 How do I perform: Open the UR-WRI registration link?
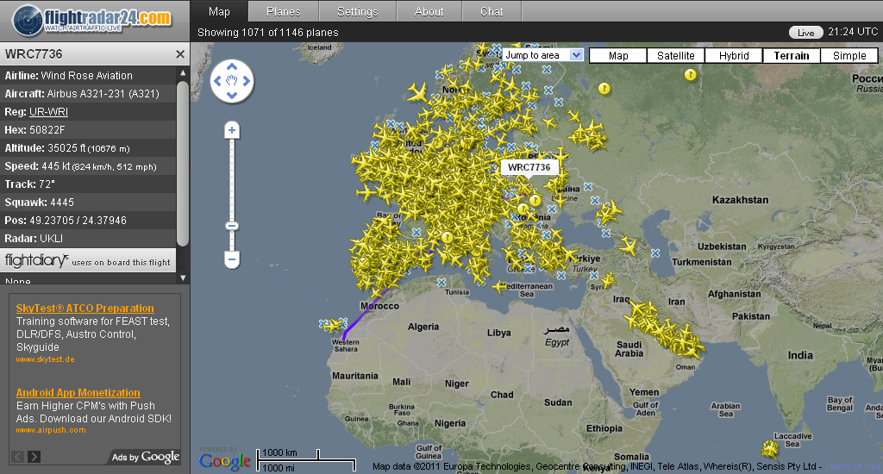click(x=48, y=112)
